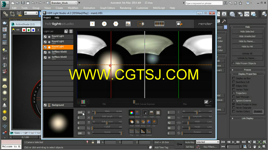Select the Col blend mode icon
The width and height of the screenshot is (268, 150).
tap(149, 122)
